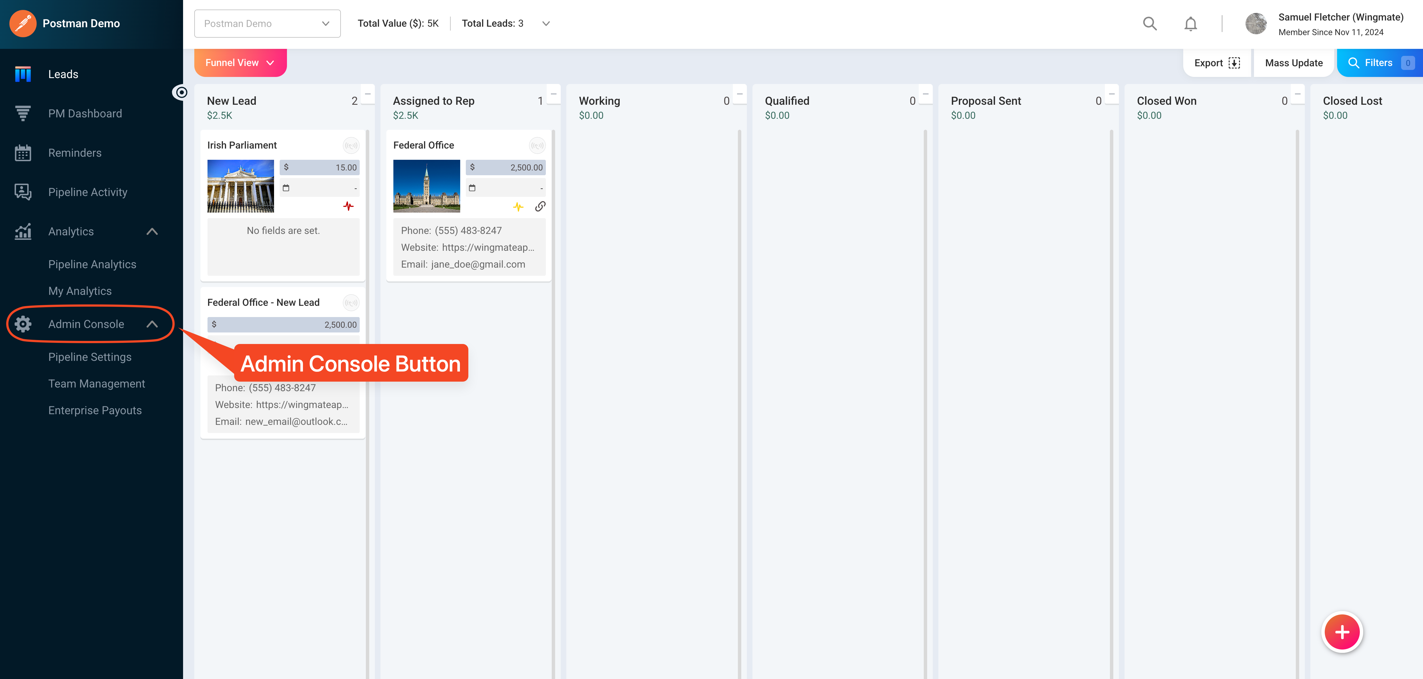Click the Analytics chart icon
Viewport: 1423px width, 679px height.
[x=23, y=231]
